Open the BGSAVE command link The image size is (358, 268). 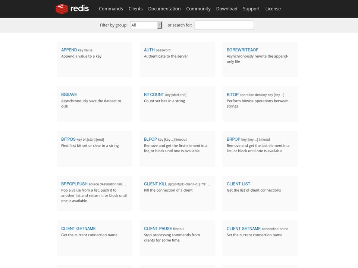tap(69, 95)
